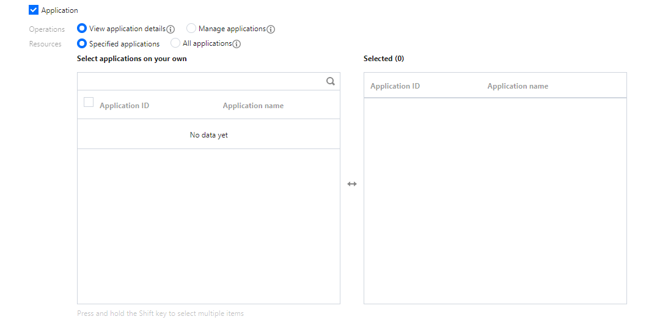Select the Specified applications option

tap(82, 43)
